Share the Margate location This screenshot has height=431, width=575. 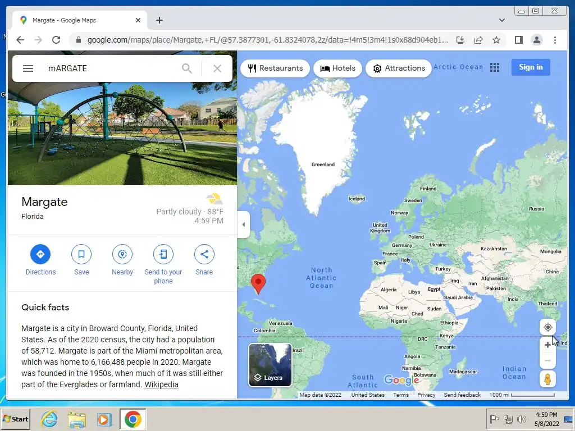click(x=204, y=260)
